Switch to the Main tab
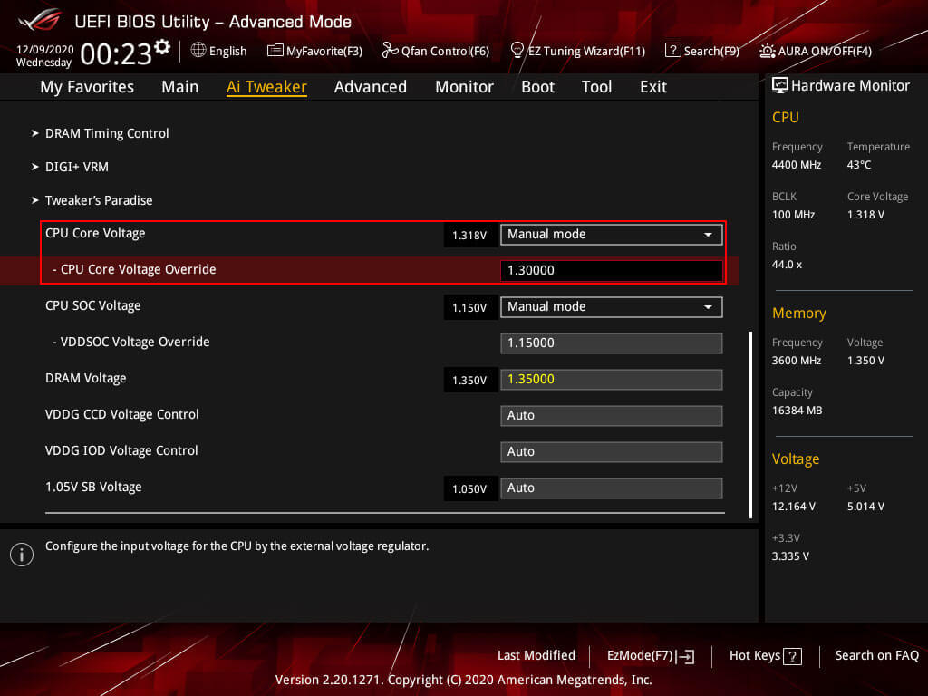The width and height of the screenshot is (928, 696). [180, 87]
